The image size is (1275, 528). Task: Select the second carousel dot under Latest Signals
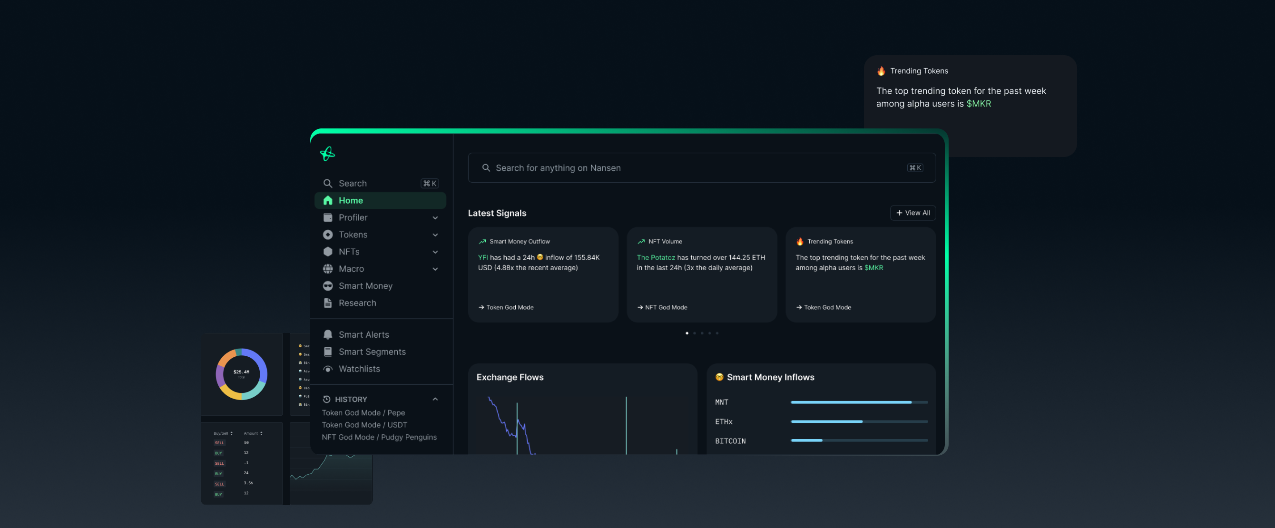click(695, 333)
